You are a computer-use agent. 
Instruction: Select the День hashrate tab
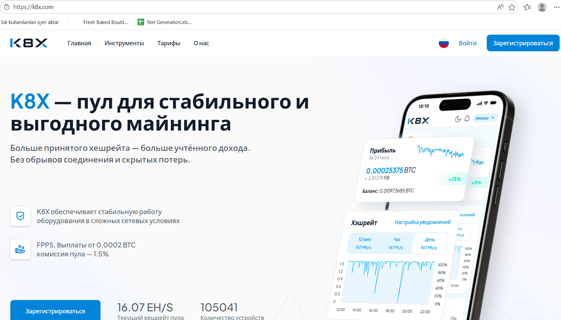point(429,244)
